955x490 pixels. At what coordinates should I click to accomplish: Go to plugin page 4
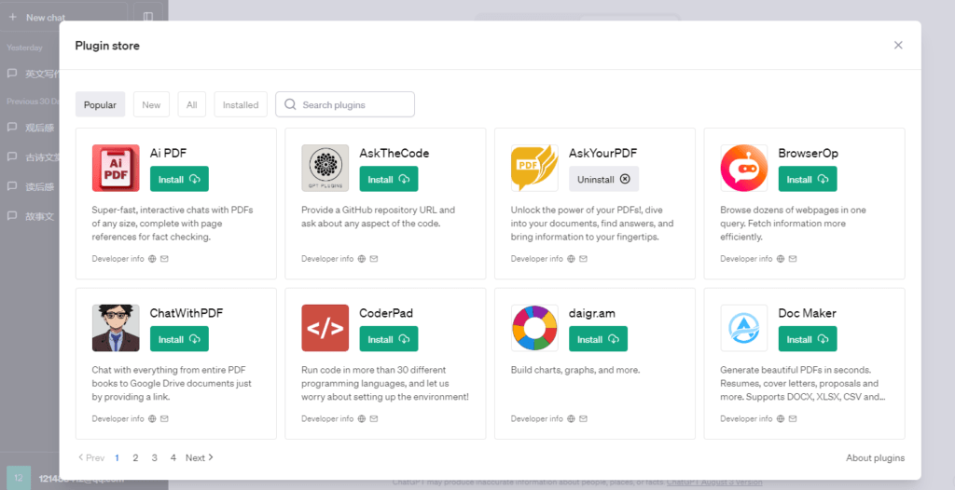click(x=173, y=457)
